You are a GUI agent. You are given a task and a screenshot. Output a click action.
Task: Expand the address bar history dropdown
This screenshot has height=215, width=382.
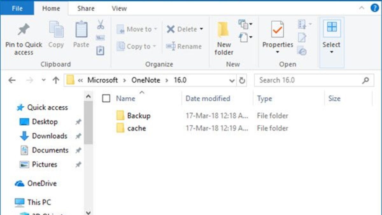[232, 81]
